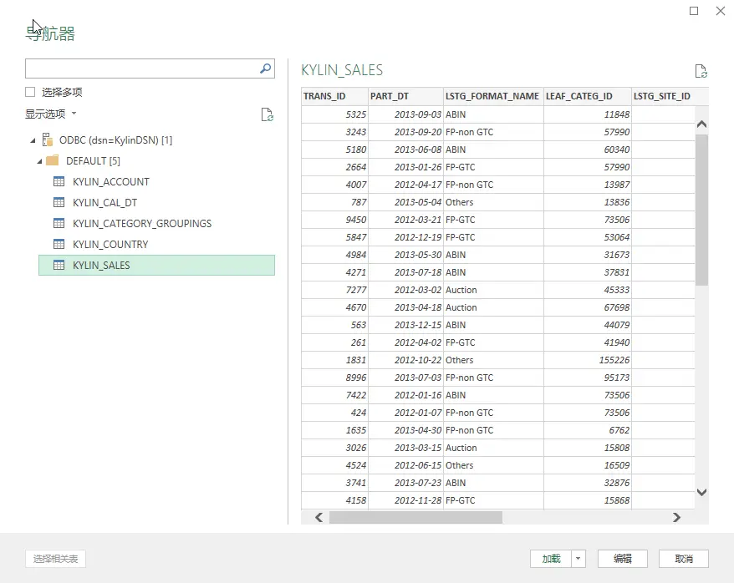Click the cell with TRANS_ID 424
This screenshot has width=734, height=583.
click(x=334, y=413)
